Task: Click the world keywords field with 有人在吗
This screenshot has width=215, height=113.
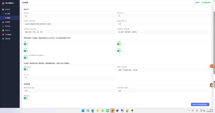Action: (163, 32)
